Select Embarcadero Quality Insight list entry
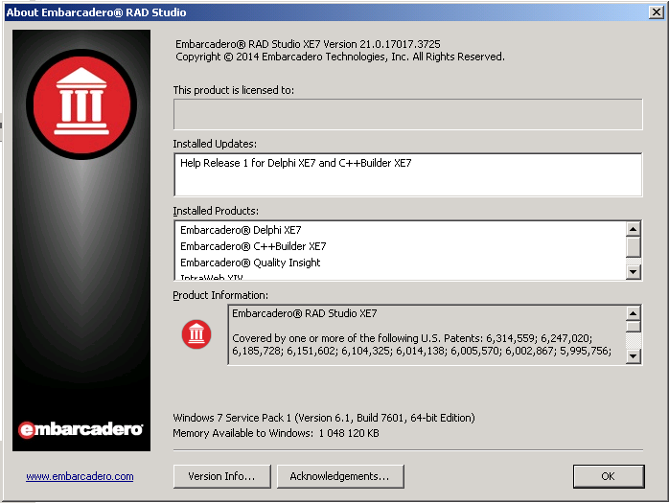669x503 pixels. (250, 263)
